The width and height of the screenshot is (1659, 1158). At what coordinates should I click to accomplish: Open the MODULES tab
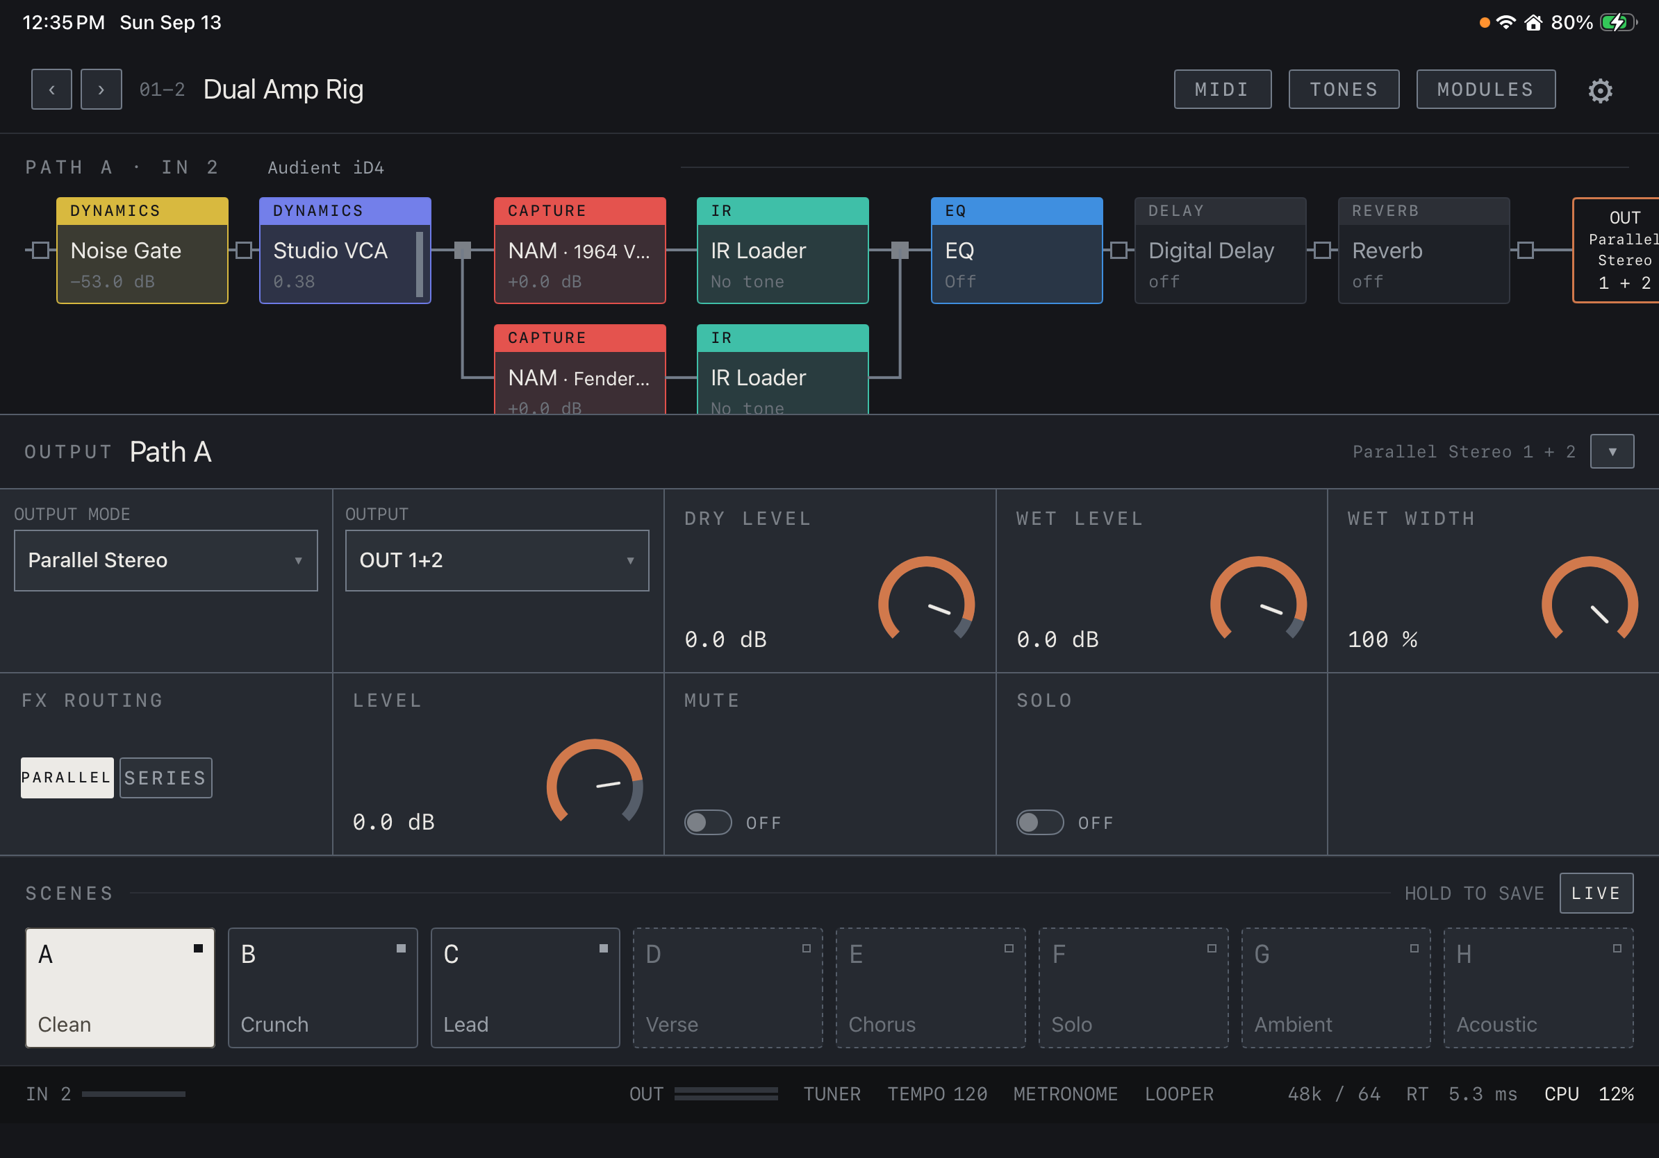[1485, 90]
